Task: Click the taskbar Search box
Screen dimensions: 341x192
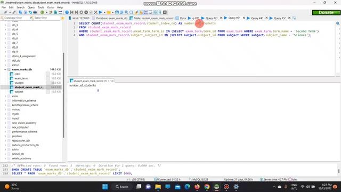Action: tap(122, 187)
